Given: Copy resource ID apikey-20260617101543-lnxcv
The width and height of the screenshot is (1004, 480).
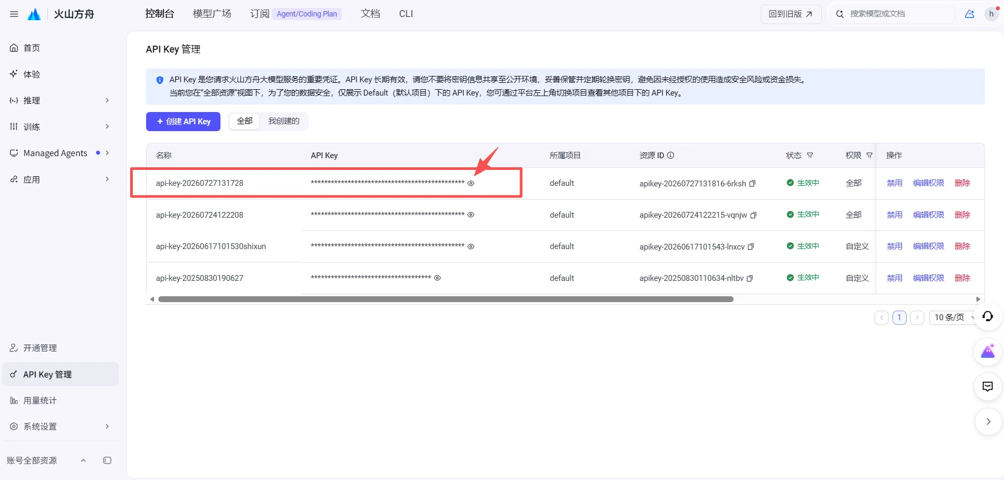Looking at the screenshot, I should (x=751, y=247).
